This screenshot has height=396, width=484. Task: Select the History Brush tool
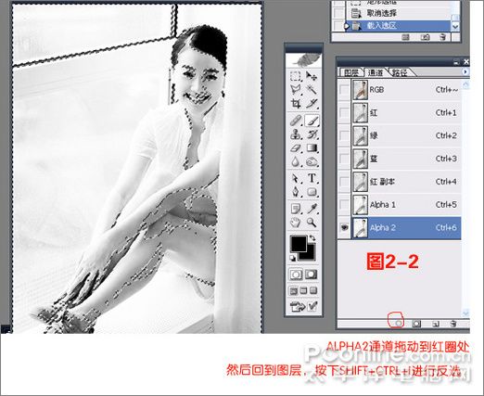pyautogui.click(x=312, y=134)
